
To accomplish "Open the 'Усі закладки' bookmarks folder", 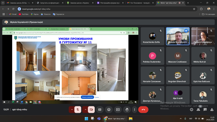I will point(209,14).
